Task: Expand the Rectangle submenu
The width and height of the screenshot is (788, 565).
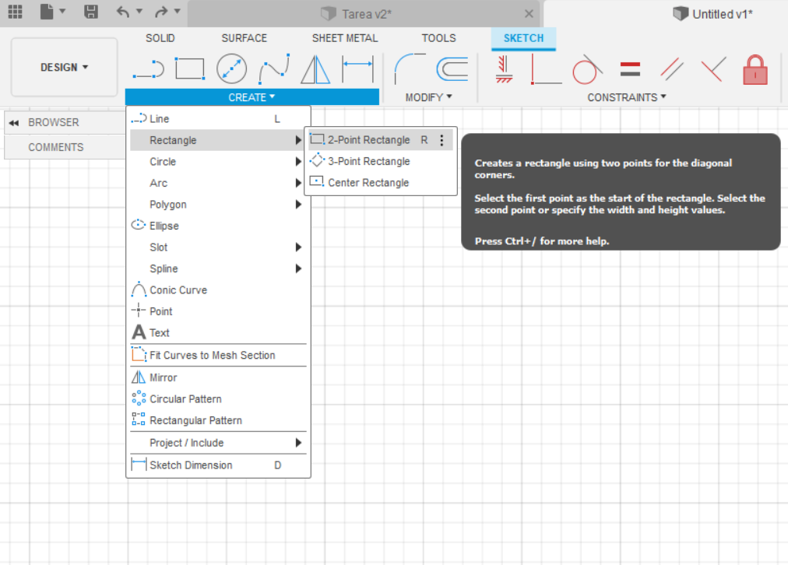Action: point(218,140)
